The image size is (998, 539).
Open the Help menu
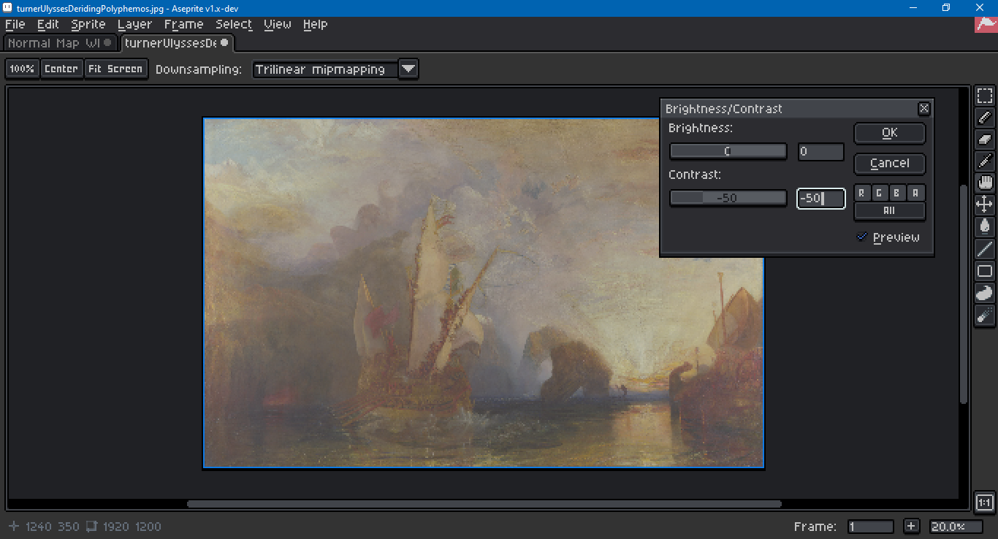[316, 24]
